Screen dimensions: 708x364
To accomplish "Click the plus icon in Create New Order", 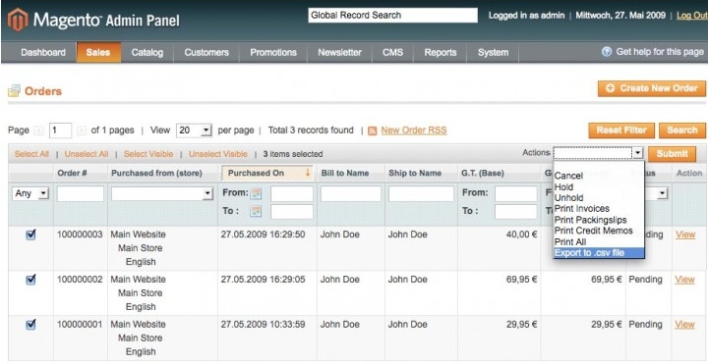I will tap(610, 88).
